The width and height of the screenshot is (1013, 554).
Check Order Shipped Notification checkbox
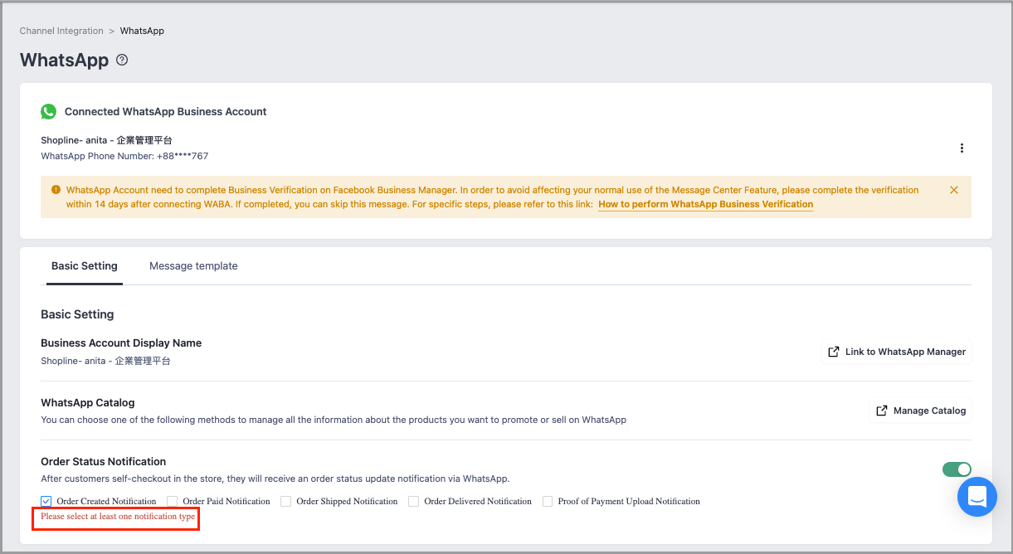pos(285,501)
